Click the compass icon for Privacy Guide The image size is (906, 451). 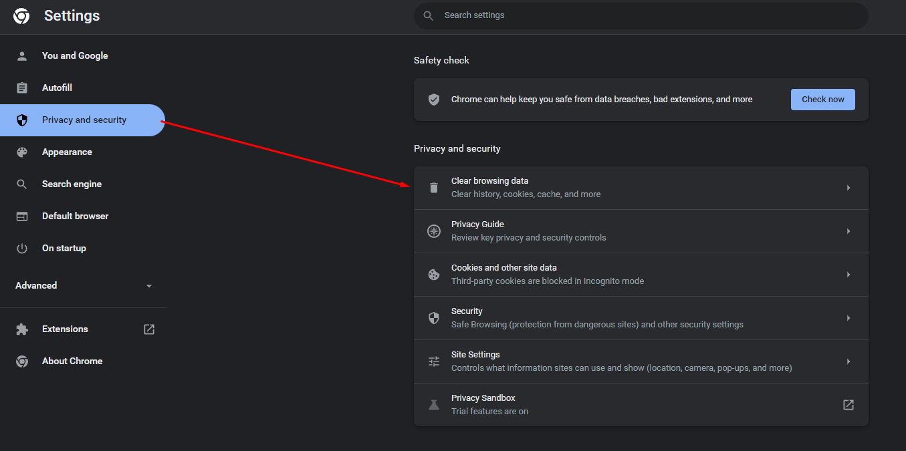pyautogui.click(x=434, y=231)
